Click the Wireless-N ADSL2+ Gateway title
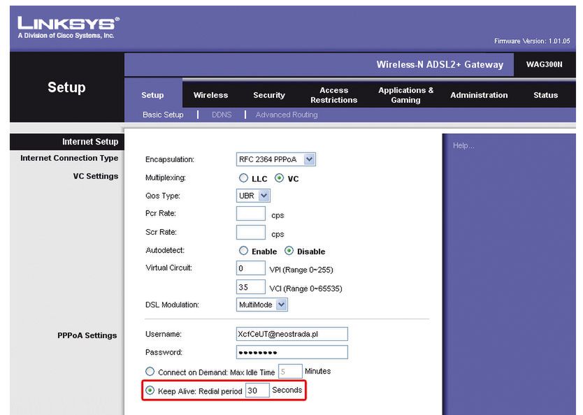 [x=440, y=65]
